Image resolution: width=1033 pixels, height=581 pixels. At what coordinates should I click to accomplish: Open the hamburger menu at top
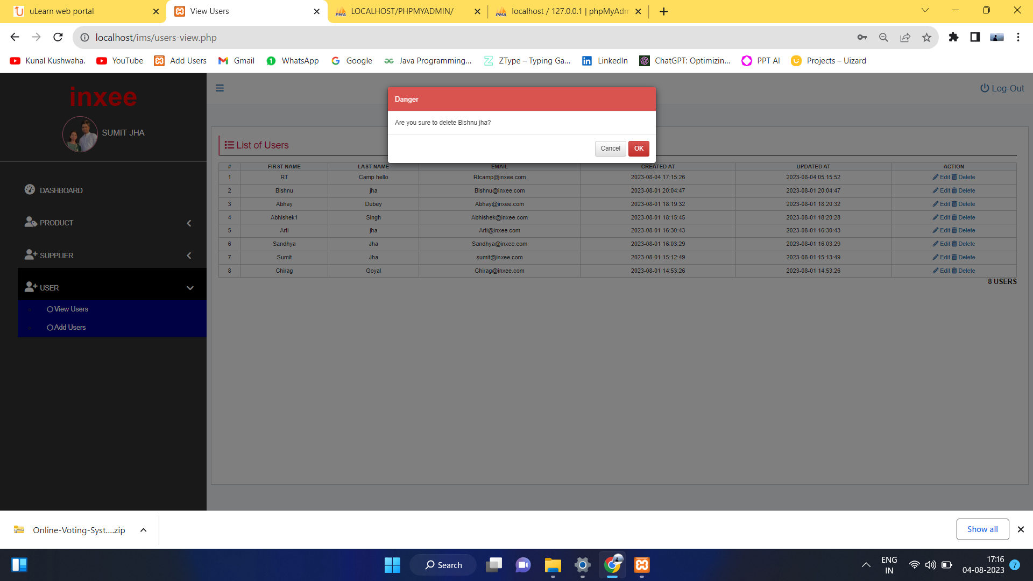pyautogui.click(x=220, y=88)
